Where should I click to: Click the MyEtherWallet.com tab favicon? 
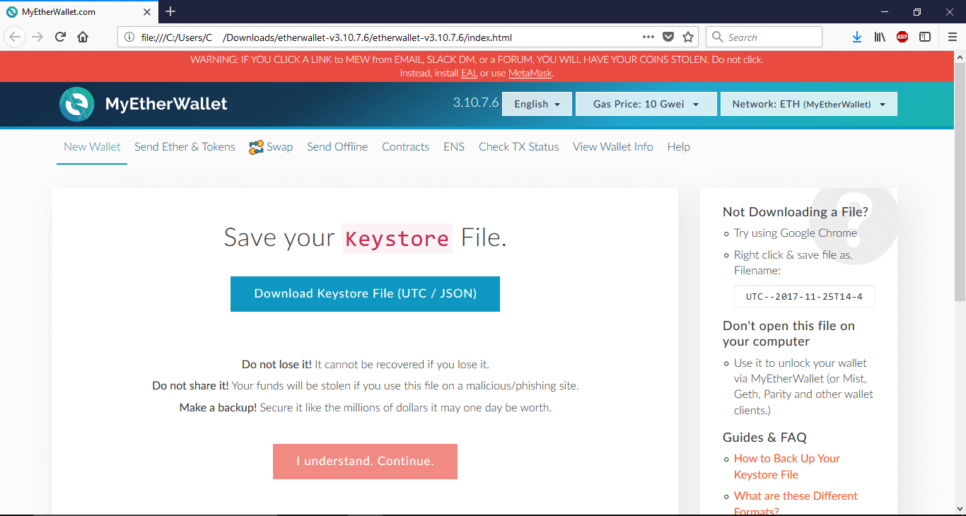coord(12,12)
